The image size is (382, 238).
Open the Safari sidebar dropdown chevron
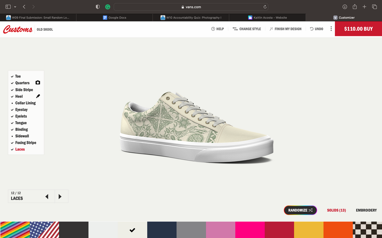(x=15, y=7)
